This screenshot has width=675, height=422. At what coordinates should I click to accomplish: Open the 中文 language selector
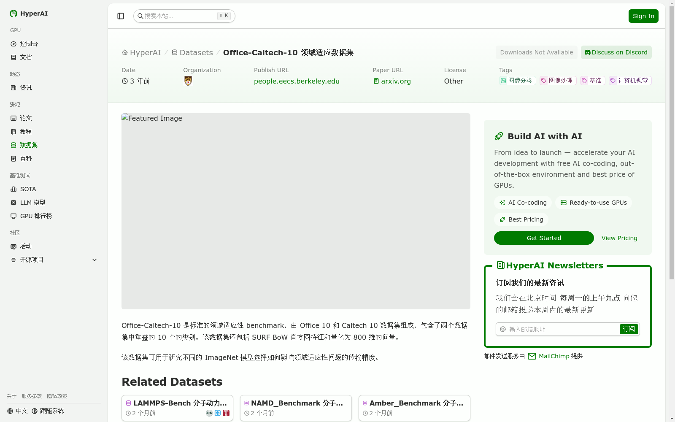(x=17, y=411)
